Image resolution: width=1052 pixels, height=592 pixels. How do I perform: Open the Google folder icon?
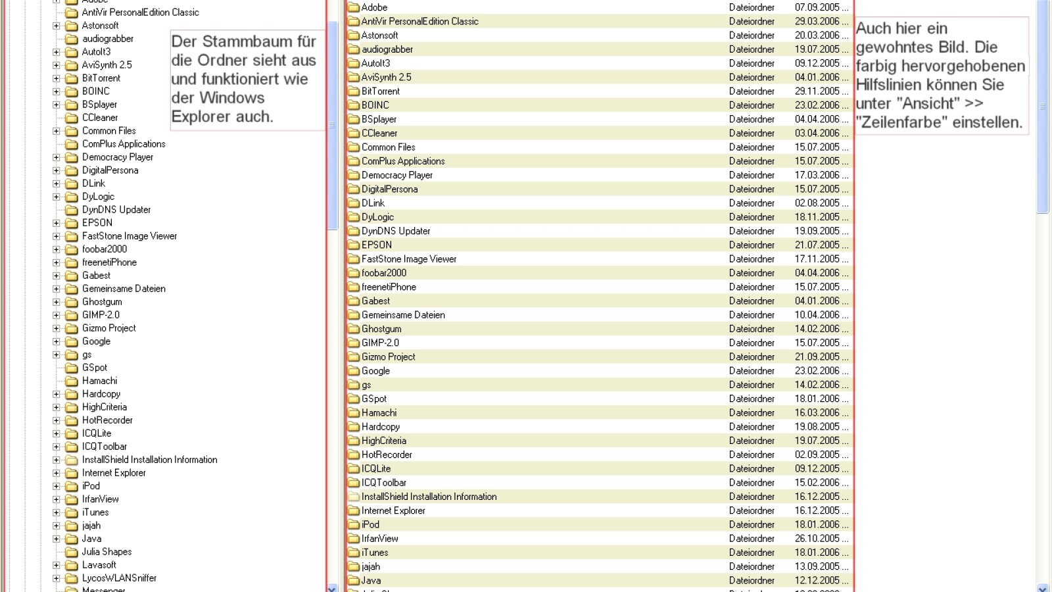[x=354, y=370]
